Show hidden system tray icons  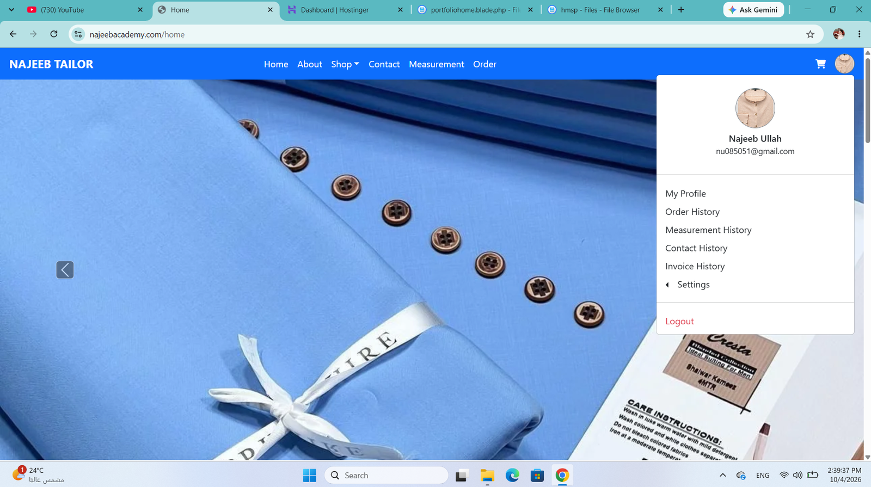(x=722, y=476)
